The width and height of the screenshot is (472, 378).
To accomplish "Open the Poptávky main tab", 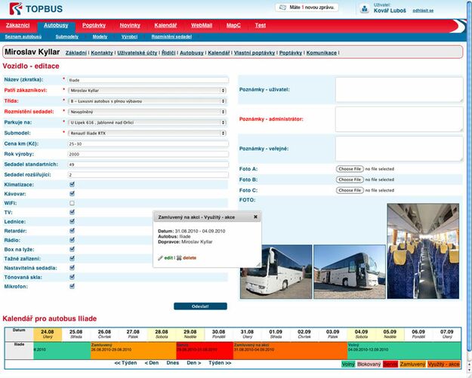I will [94, 26].
